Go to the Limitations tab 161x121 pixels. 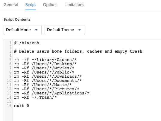tap(74, 5)
